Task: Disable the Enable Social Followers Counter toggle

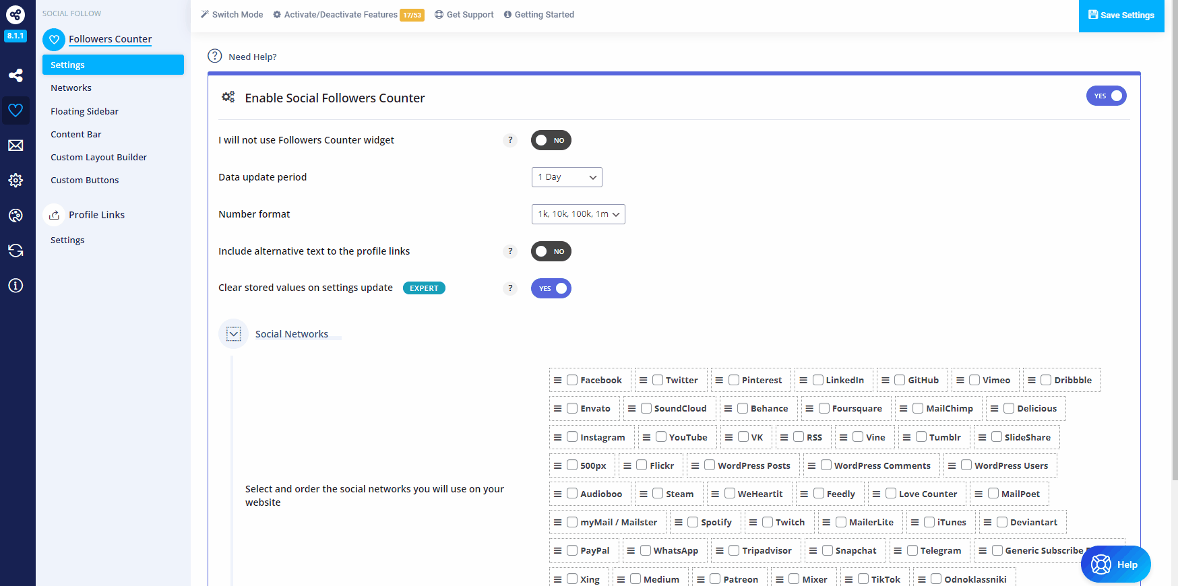Action: tap(1106, 96)
